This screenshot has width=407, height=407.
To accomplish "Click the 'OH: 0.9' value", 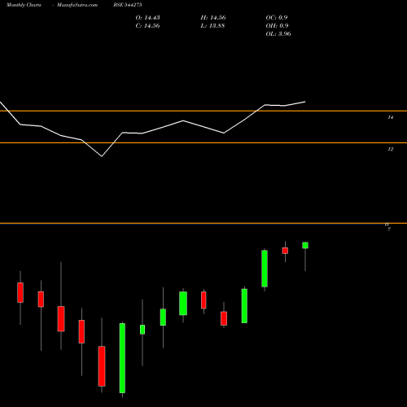I will [x=277, y=26].
